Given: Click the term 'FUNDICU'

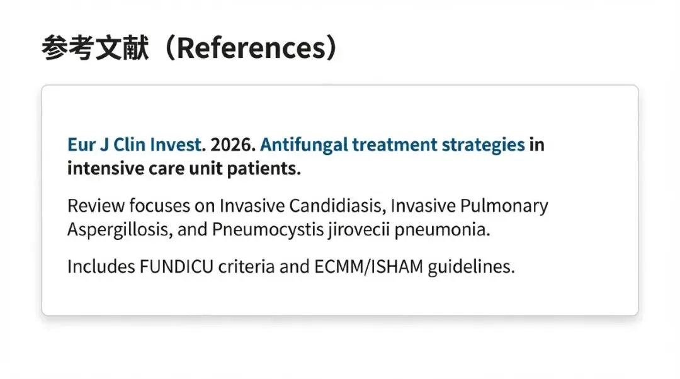Looking at the screenshot, I should (x=176, y=267).
